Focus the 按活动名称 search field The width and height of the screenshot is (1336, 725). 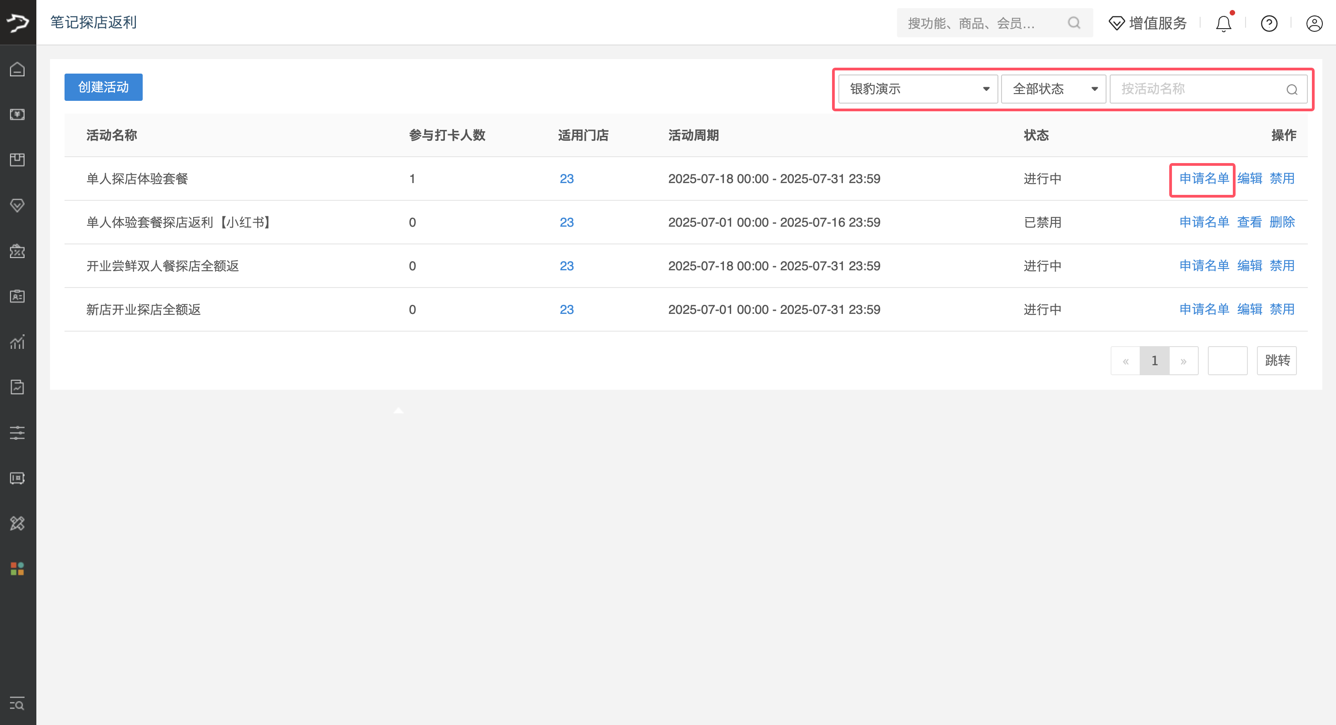click(x=1208, y=89)
